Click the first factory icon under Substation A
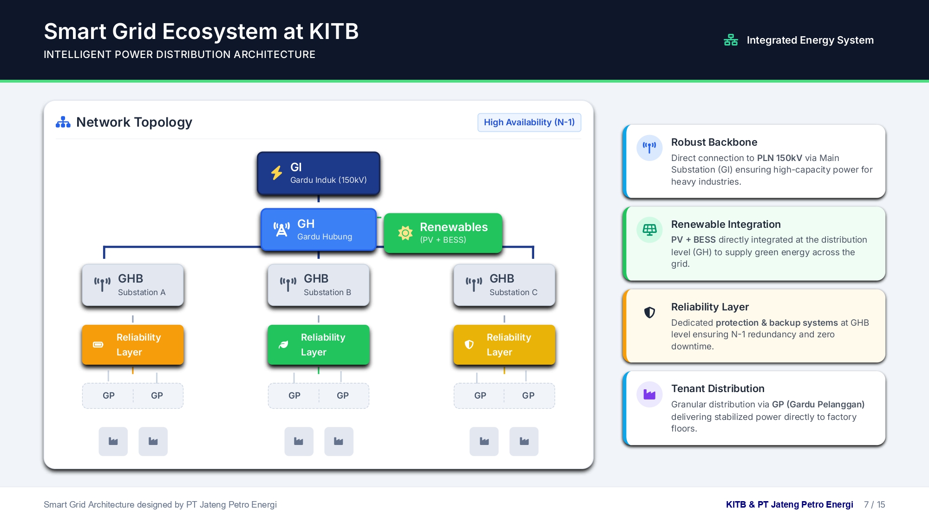Viewport: 929px width, 522px height. point(113,441)
